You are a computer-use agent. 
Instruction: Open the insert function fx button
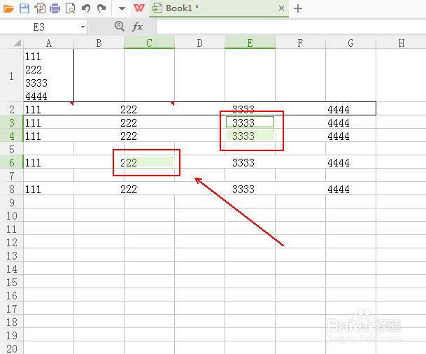point(138,27)
